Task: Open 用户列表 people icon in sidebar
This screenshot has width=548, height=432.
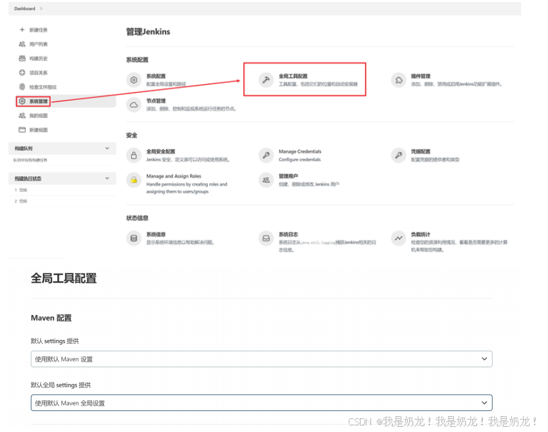Action: click(22, 44)
